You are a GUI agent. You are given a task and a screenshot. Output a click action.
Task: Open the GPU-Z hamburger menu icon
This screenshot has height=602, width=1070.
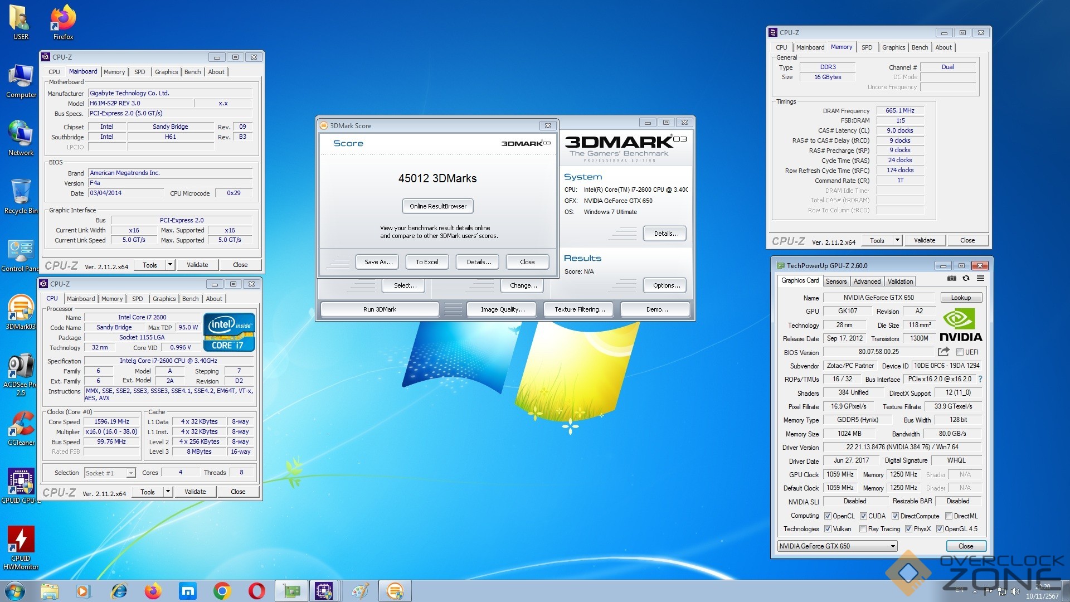(x=980, y=278)
